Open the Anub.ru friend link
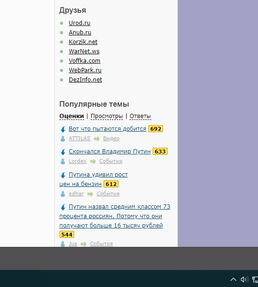The height and width of the screenshot is (287, 258). click(80, 33)
